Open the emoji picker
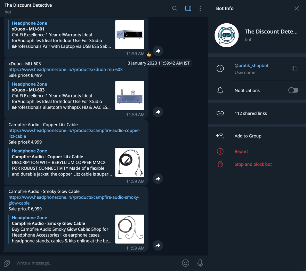Screen dimensions: 306x271 point(186,263)
